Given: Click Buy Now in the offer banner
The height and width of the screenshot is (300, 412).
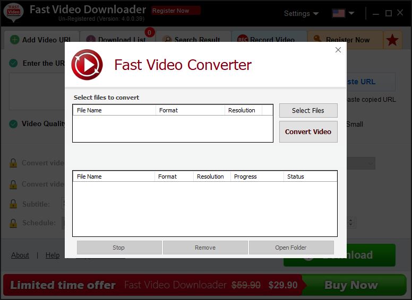Looking at the screenshot, I should pos(351,285).
